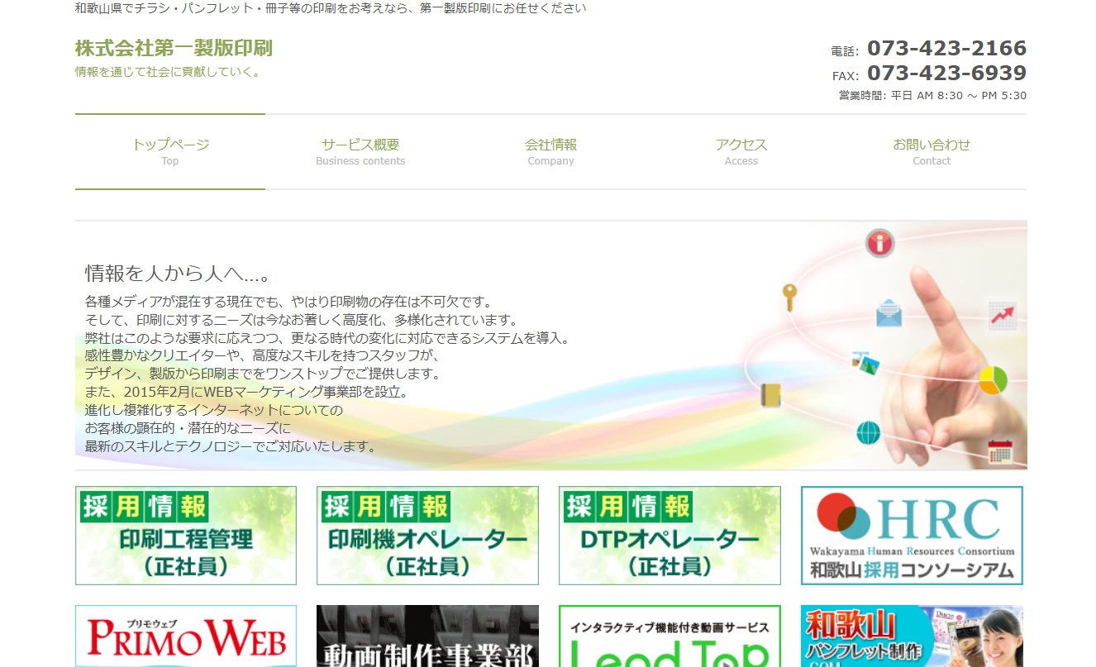Click the red info icon in hero image

(x=880, y=243)
